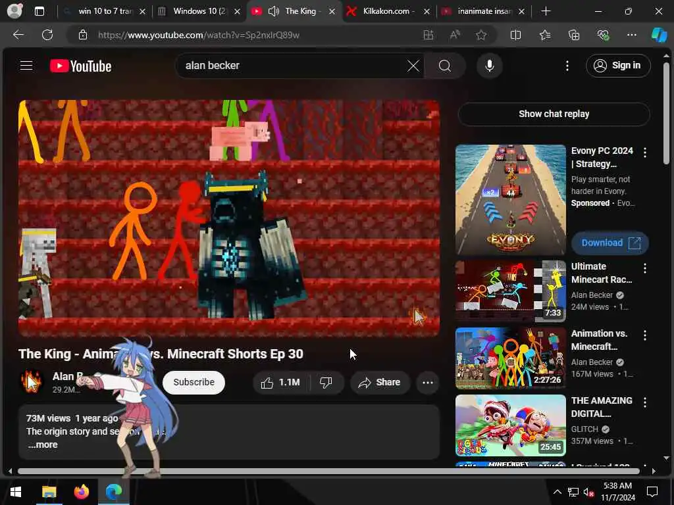This screenshot has height=505, width=674.
Task: Clear the search box with X icon
Action: click(413, 66)
